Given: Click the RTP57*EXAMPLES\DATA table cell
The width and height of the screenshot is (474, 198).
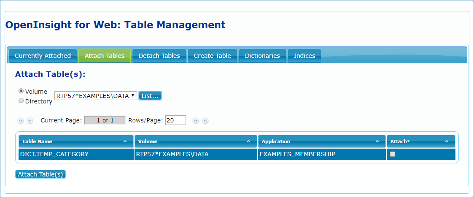Looking at the screenshot, I should tap(196, 154).
